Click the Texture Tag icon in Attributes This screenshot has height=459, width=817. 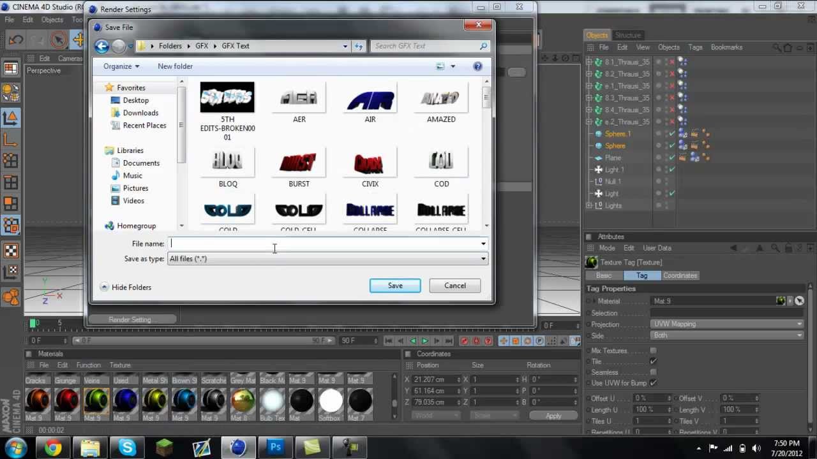point(592,262)
